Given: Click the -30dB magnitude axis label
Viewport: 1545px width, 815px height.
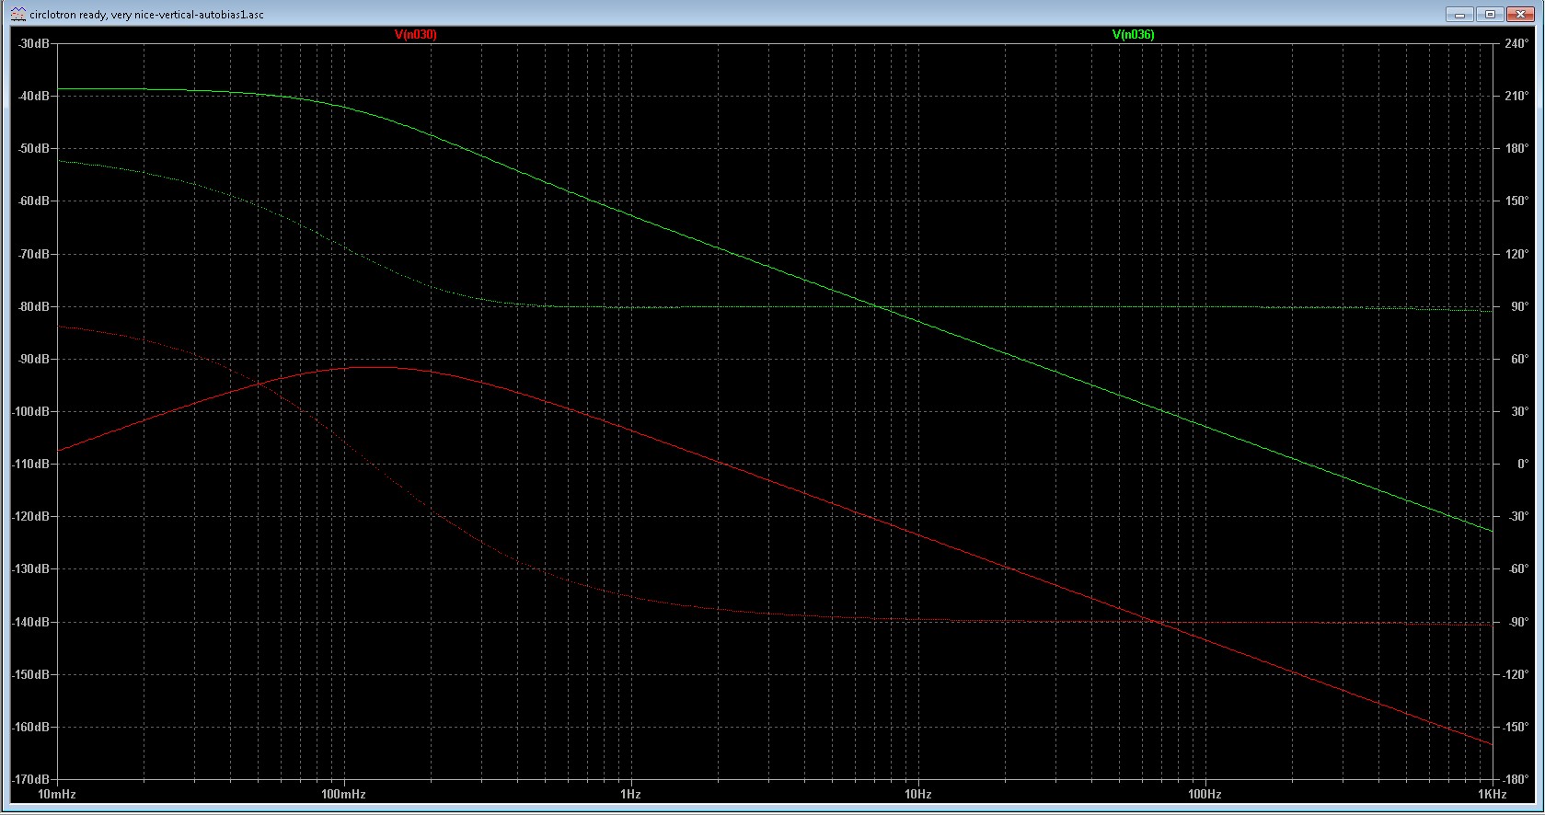Looking at the screenshot, I should coord(33,43).
